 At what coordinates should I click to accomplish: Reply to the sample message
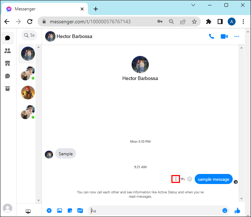183,179
